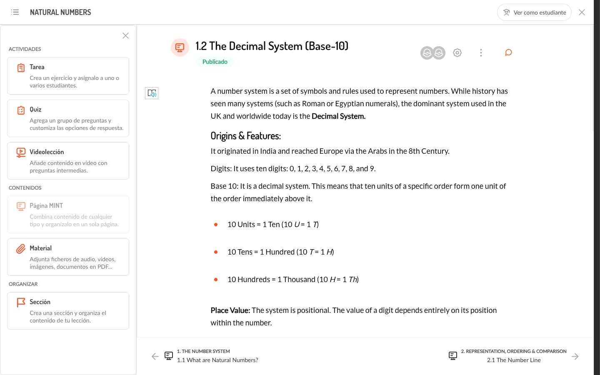Add a Videolección activity

pos(68,161)
